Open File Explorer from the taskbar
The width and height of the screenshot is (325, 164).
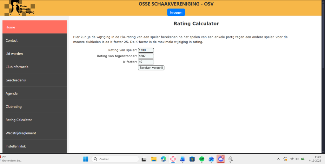tap(154, 159)
